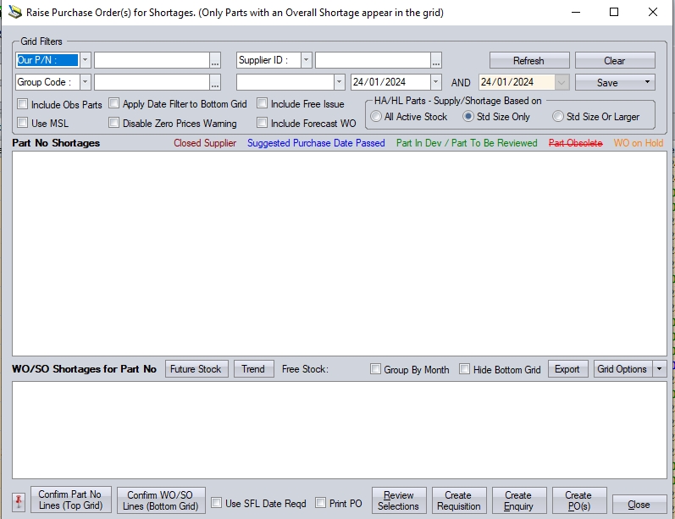The image size is (675, 519).
Task: Expand the Grid Options dropdown arrow
Action: click(660, 369)
